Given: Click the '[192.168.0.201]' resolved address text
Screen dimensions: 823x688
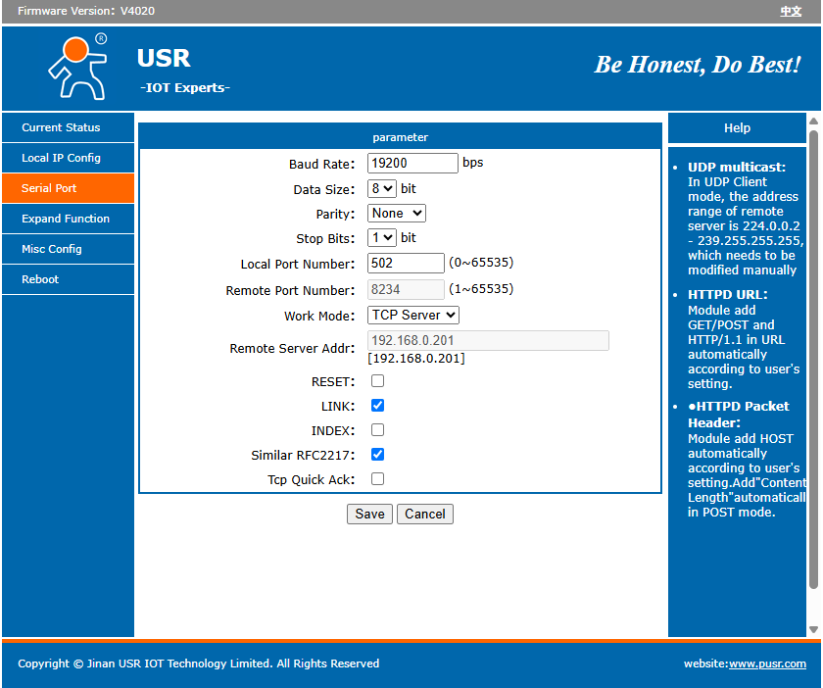Looking at the screenshot, I should (x=416, y=359).
